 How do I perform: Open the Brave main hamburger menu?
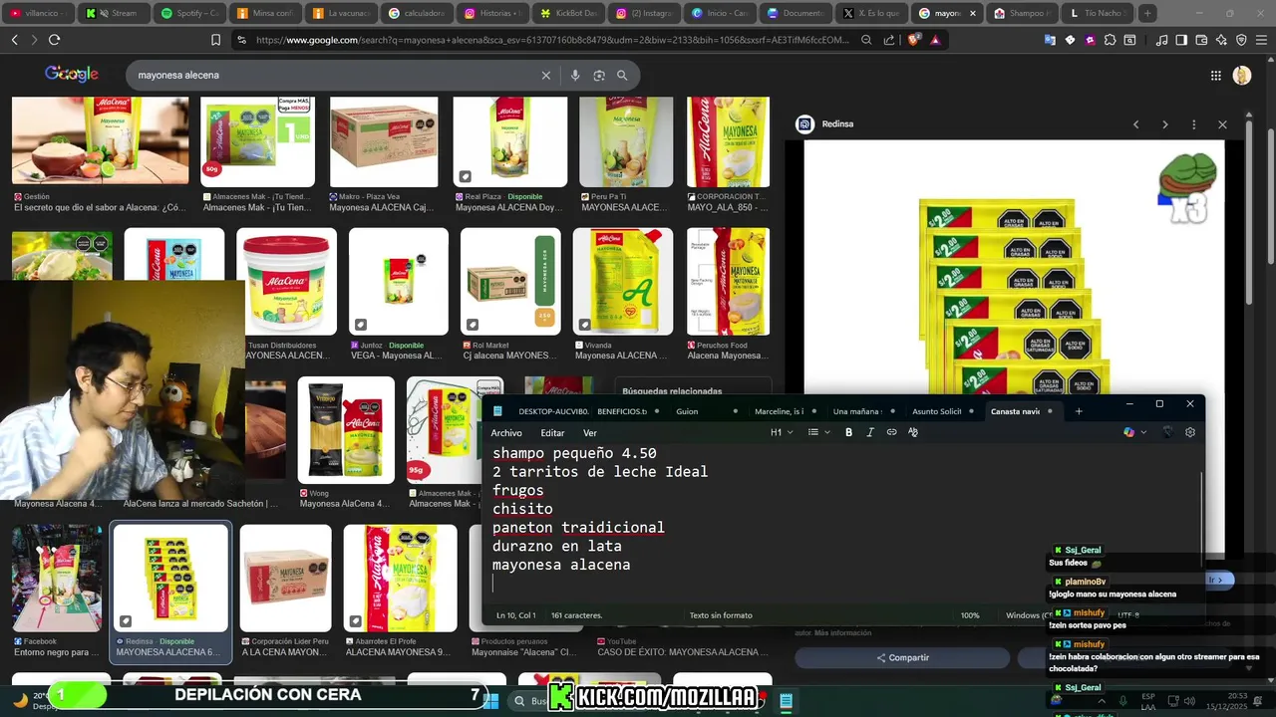coord(1261,40)
